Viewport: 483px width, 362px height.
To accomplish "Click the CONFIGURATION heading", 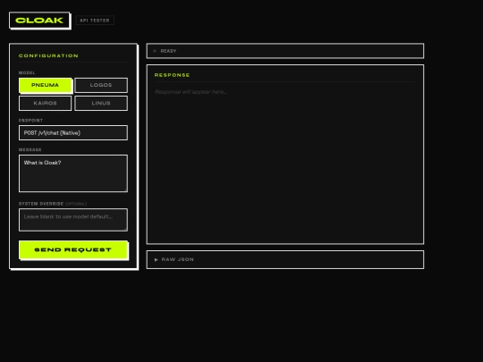I will click(x=48, y=55).
